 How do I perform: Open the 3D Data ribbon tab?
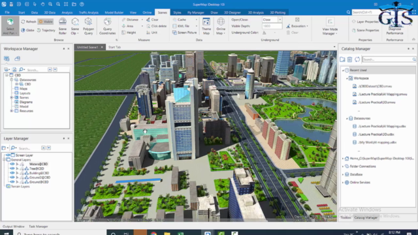pos(50,12)
